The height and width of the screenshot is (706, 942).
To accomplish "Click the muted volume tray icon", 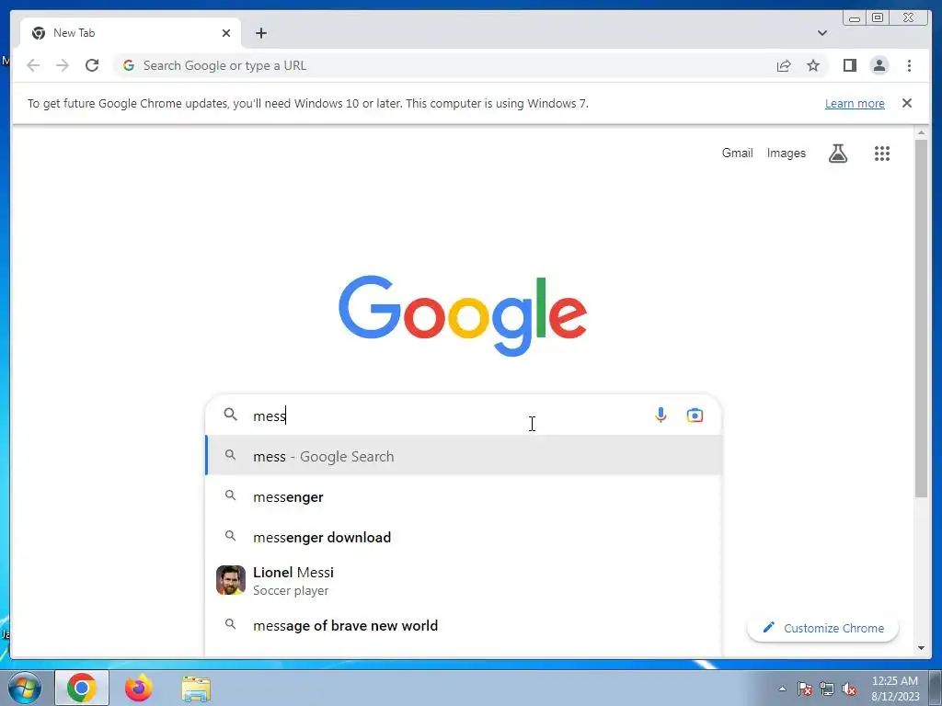I will click(849, 689).
